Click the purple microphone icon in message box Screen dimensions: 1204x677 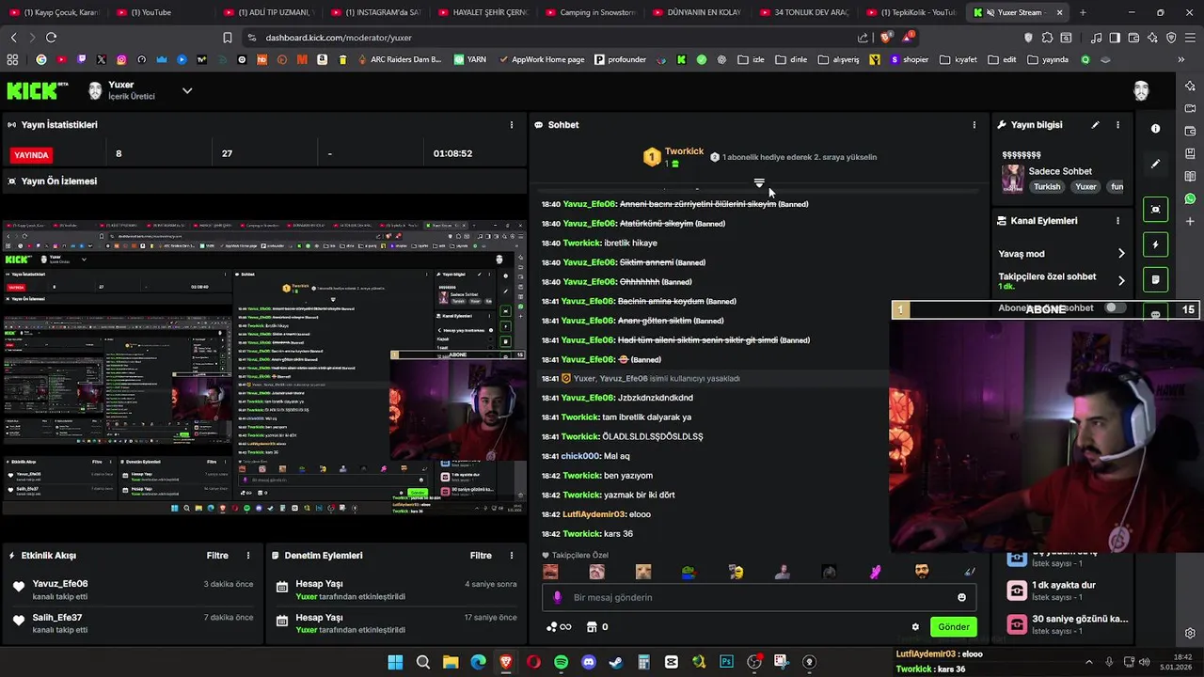click(x=558, y=597)
